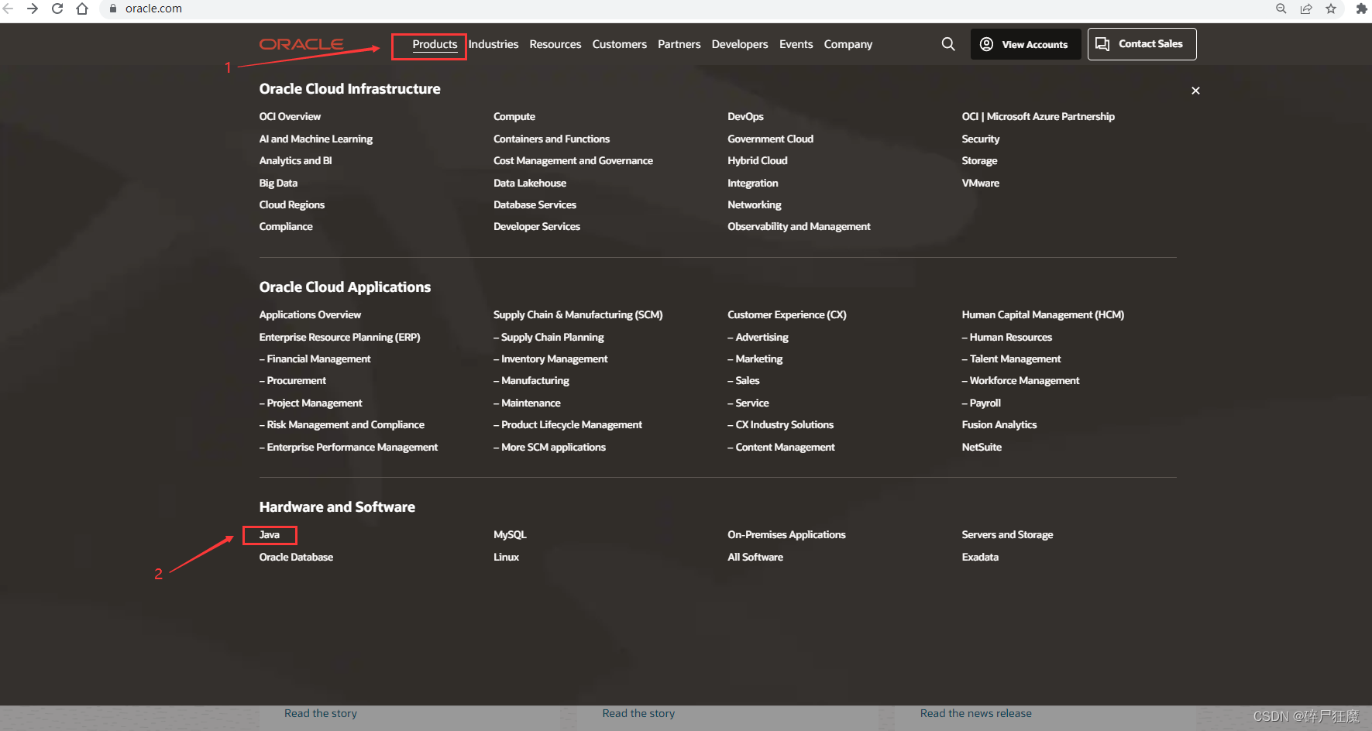Click the Java link
This screenshot has width=1372, height=731.
[x=270, y=534]
